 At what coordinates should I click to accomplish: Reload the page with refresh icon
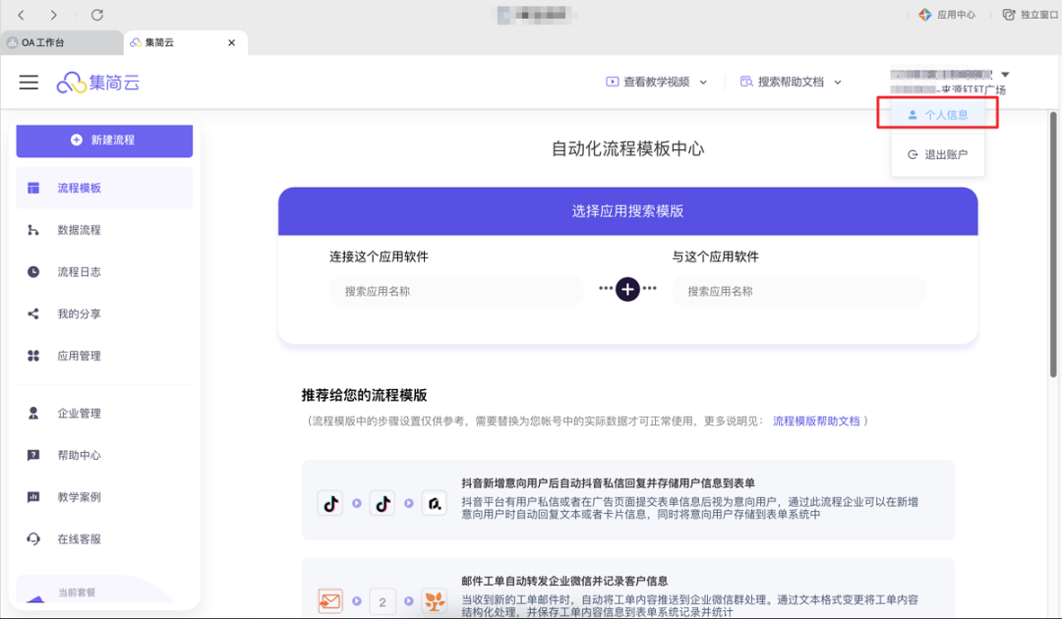pyautogui.click(x=96, y=14)
